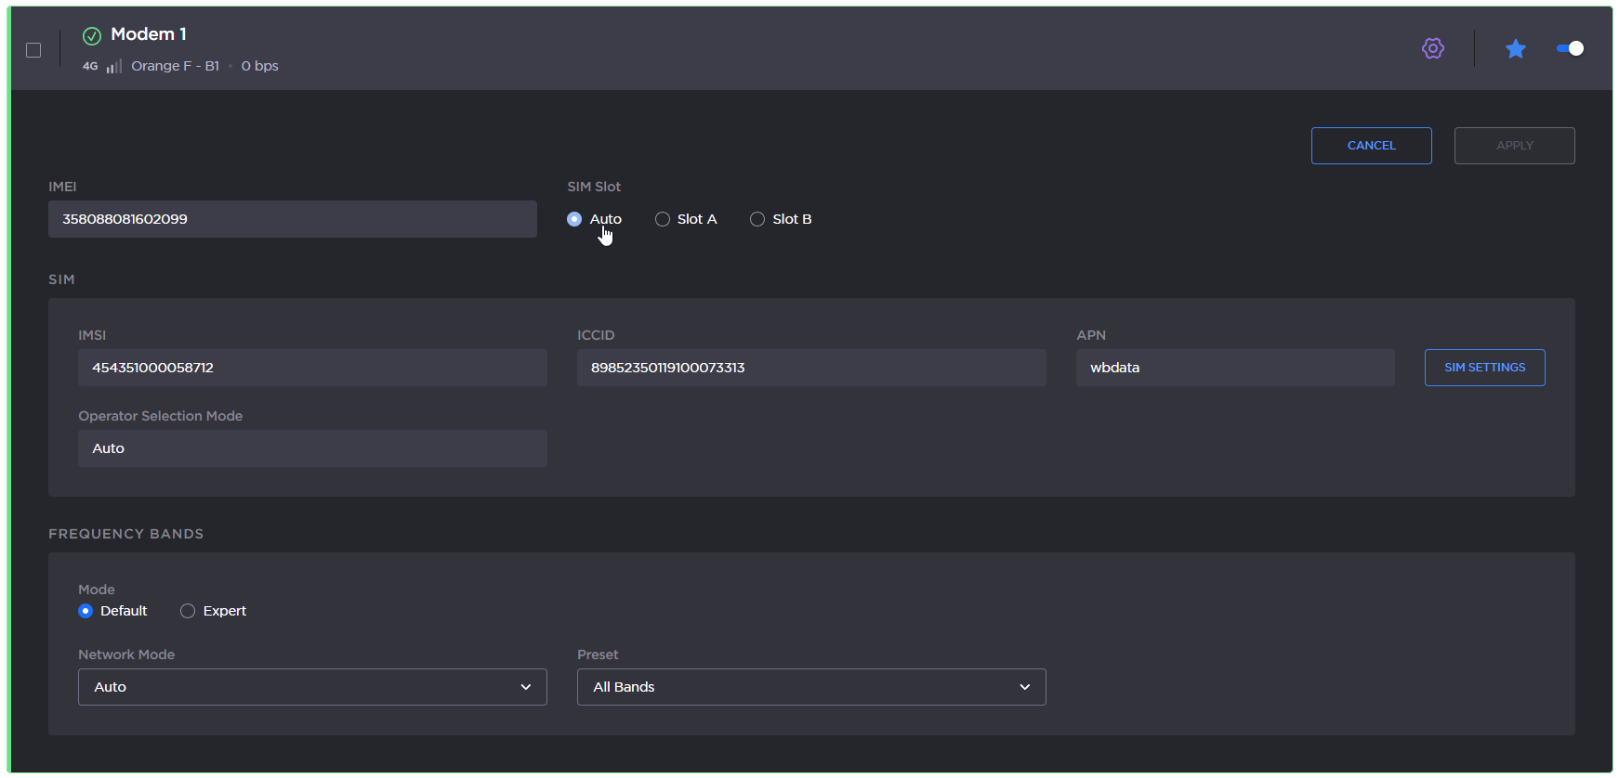The width and height of the screenshot is (1619, 778).
Task: Select Slot A for SIM
Action: point(663,219)
